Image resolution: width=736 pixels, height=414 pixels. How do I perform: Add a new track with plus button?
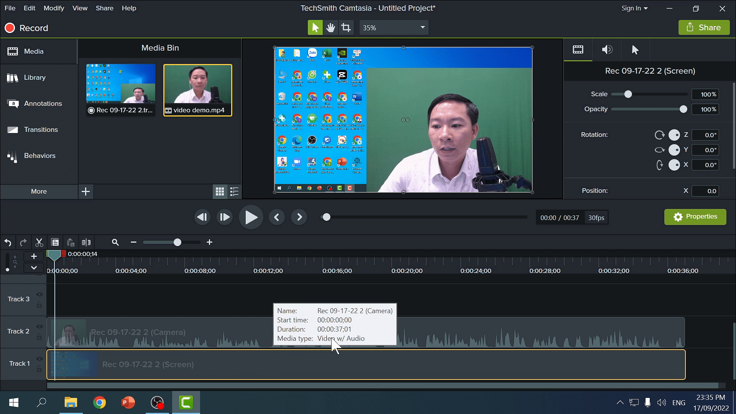34,256
